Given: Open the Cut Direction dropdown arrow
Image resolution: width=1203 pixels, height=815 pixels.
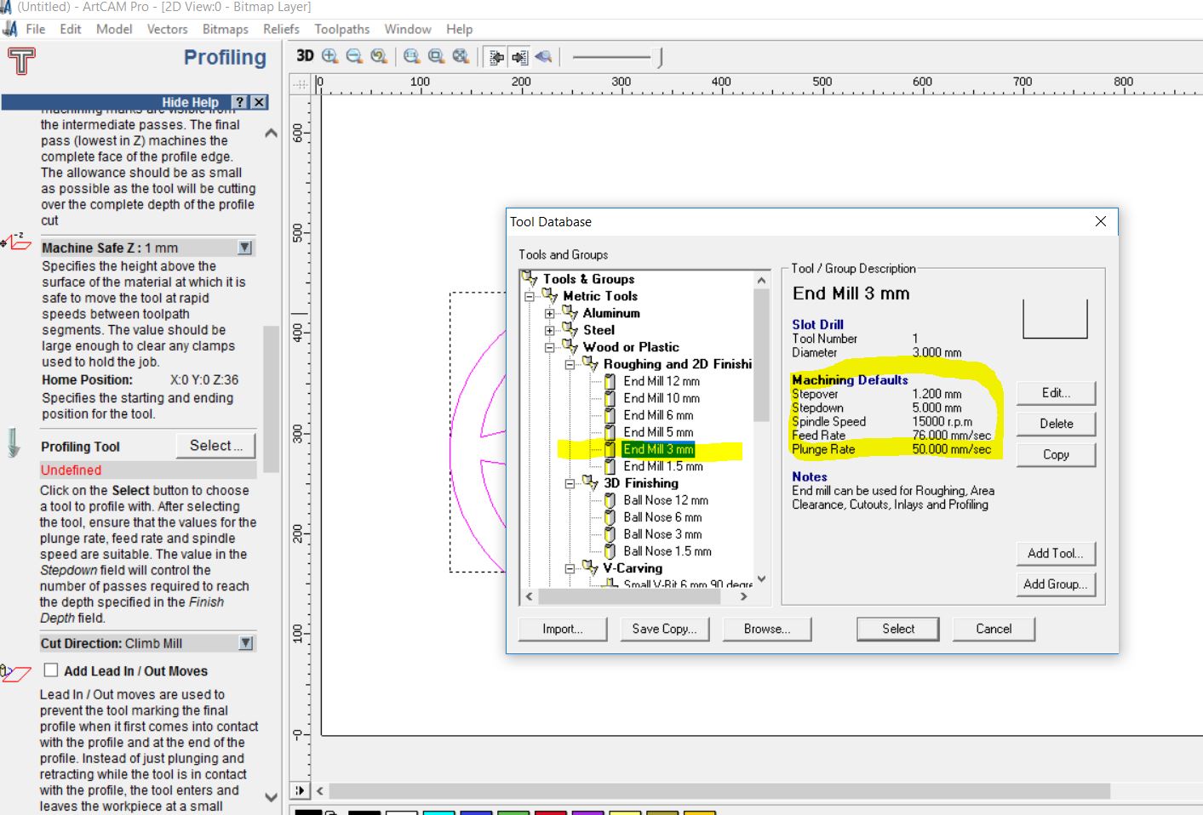Looking at the screenshot, I should 246,643.
